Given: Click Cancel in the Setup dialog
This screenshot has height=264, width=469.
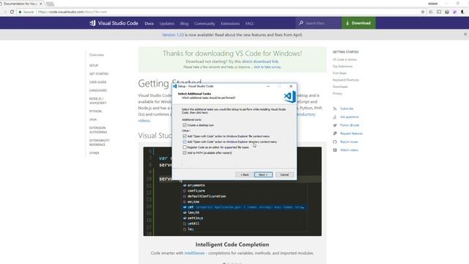Looking at the screenshot, I should pyautogui.click(x=284, y=175).
